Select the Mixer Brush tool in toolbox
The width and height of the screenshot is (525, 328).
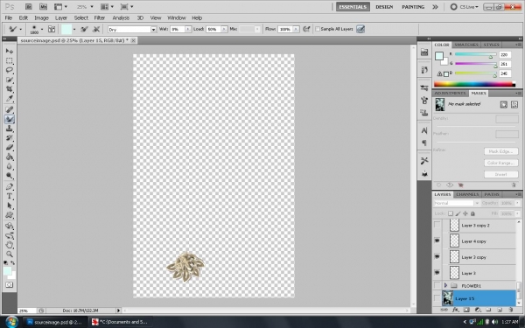10,119
